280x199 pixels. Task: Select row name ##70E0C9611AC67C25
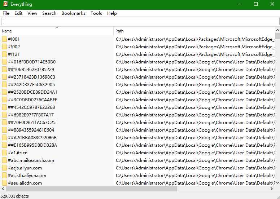pyautogui.click(x=32, y=123)
